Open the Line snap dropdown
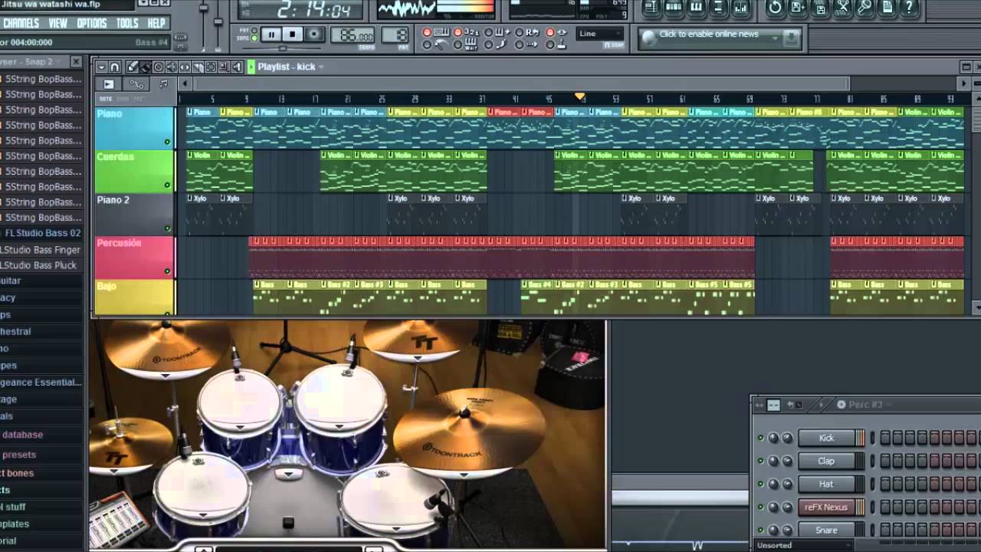This screenshot has height=552, width=981. pos(600,34)
